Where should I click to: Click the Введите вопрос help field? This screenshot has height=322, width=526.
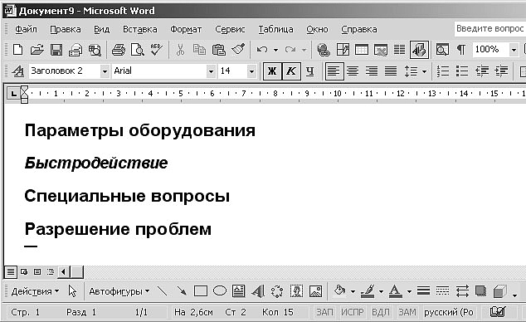coord(490,28)
